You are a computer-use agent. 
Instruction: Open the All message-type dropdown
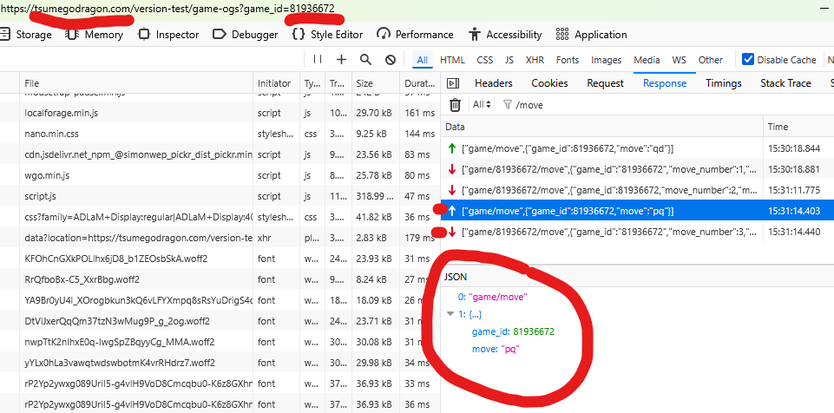[480, 105]
